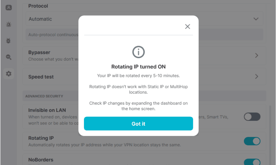Open the account profile sidebar icon
This screenshot has height=165, width=276.
click(x=9, y=8)
